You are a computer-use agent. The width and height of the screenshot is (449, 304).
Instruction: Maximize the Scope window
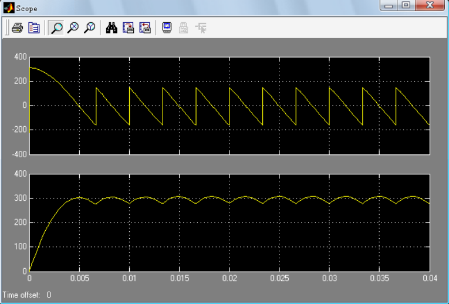point(406,5)
